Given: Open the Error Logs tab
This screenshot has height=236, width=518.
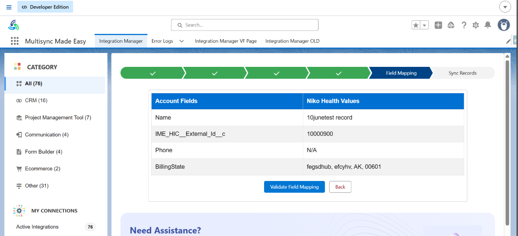Looking at the screenshot, I should tap(162, 41).
